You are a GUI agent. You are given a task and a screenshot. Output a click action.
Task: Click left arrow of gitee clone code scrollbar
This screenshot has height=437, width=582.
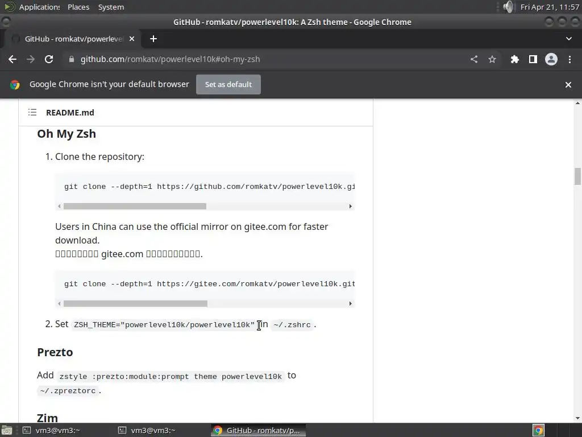[x=59, y=304]
